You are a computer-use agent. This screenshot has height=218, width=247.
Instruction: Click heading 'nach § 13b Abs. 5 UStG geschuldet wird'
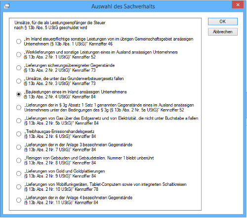(50, 28)
